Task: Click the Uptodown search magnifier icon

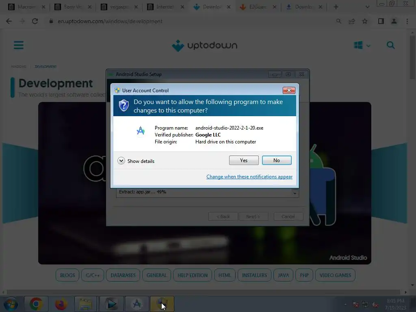Action: [x=390, y=45]
